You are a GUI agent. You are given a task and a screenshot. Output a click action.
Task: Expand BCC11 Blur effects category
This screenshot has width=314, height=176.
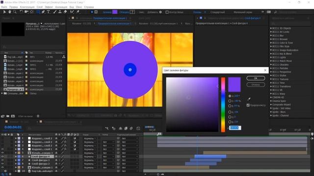point(271,36)
